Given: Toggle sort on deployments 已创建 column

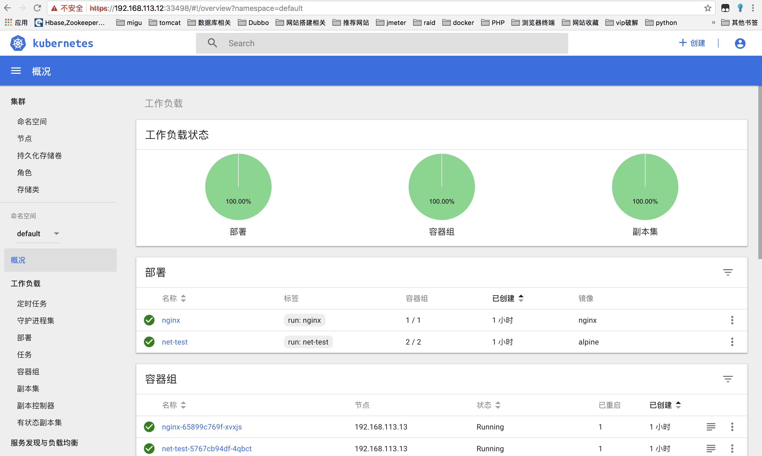Looking at the screenshot, I should pyautogui.click(x=507, y=298).
